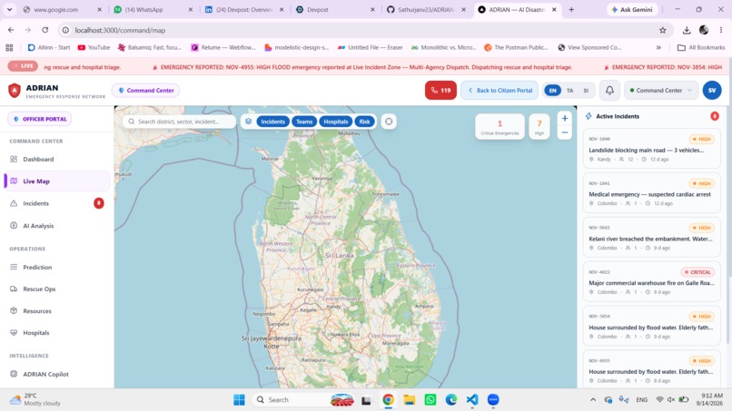Click Ask Gemini button

632,9
